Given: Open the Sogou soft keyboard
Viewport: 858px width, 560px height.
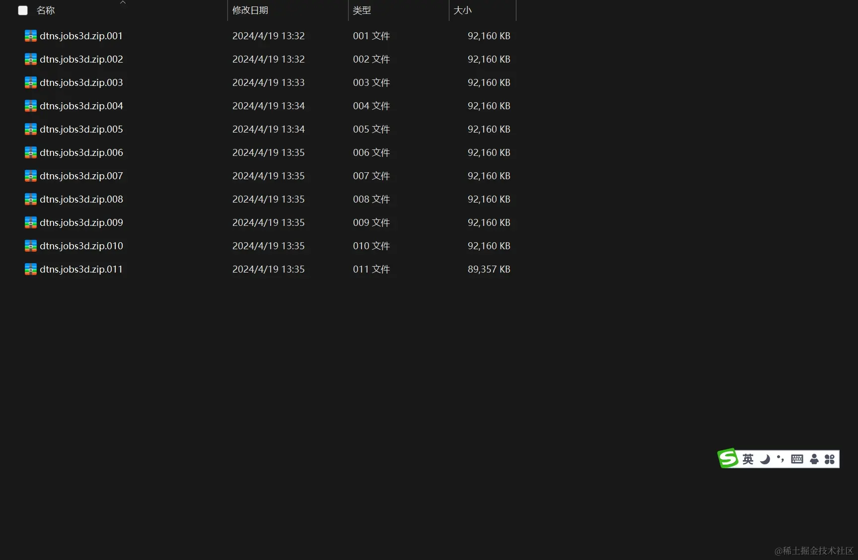Looking at the screenshot, I should click(797, 459).
